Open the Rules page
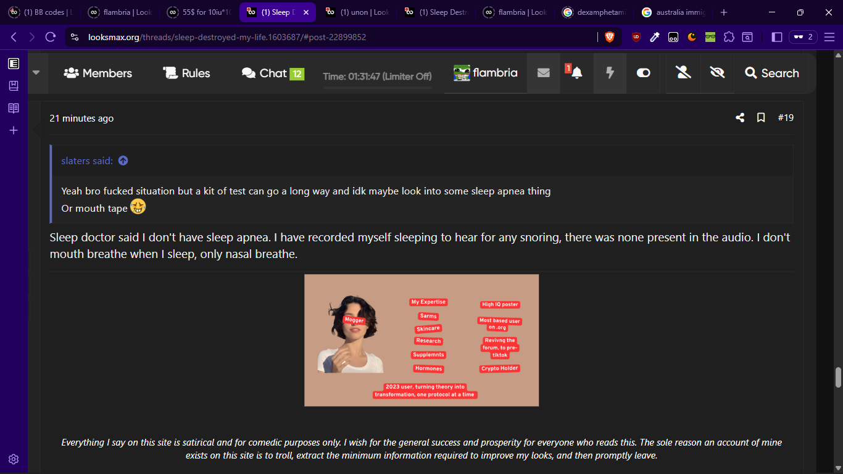 (186, 73)
